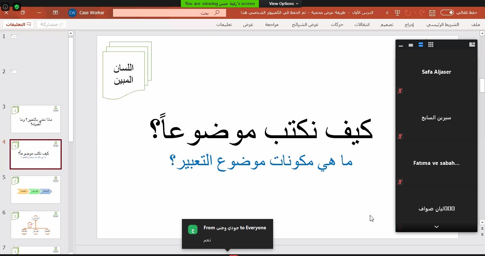Minimize Zoom video panel icon
This screenshot has height=256, width=485.
[401, 45]
